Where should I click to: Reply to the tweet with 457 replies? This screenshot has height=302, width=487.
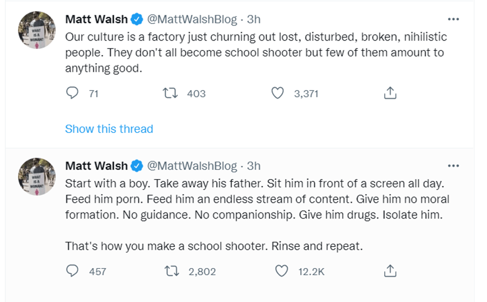(x=73, y=271)
